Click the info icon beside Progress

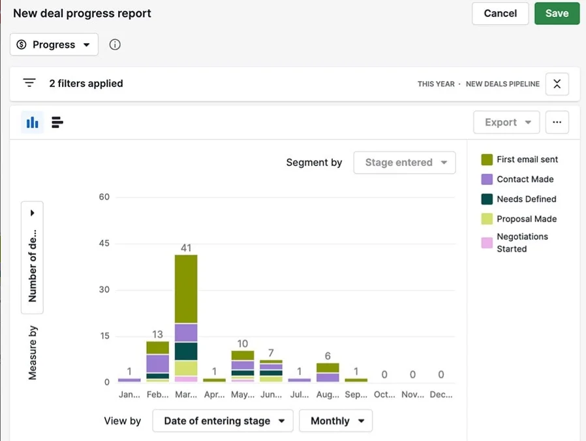115,44
